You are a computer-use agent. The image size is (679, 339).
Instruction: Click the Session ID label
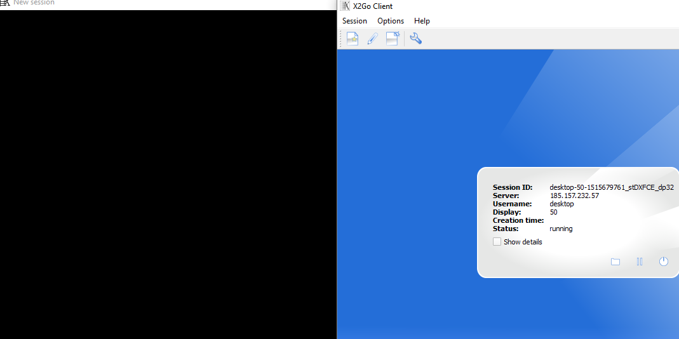(513, 187)
